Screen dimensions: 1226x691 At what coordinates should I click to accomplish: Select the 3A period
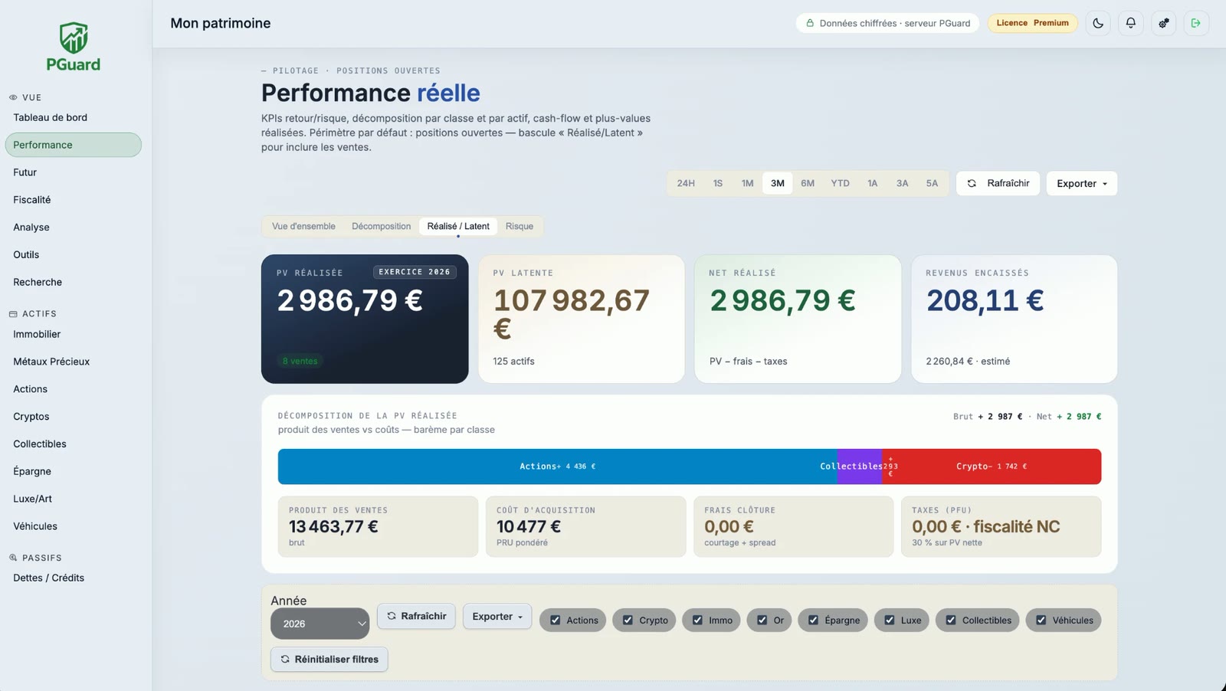[x=902, y=183]
